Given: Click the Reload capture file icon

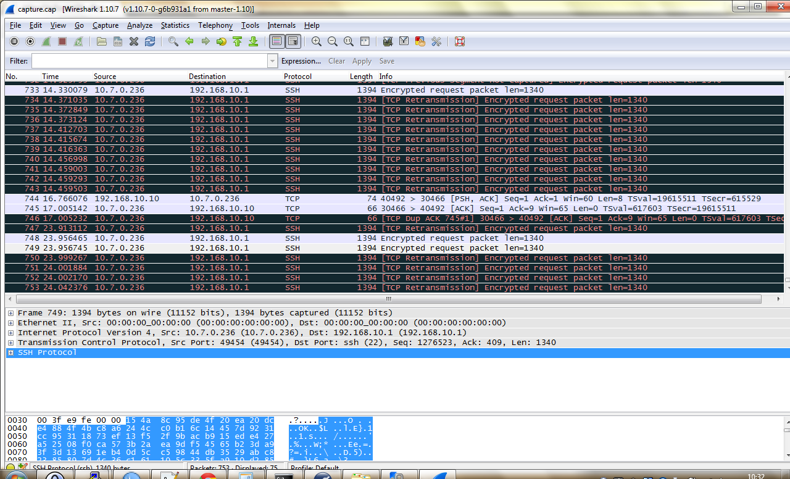Looking at the screenshot, I should (x=150, y=41).
